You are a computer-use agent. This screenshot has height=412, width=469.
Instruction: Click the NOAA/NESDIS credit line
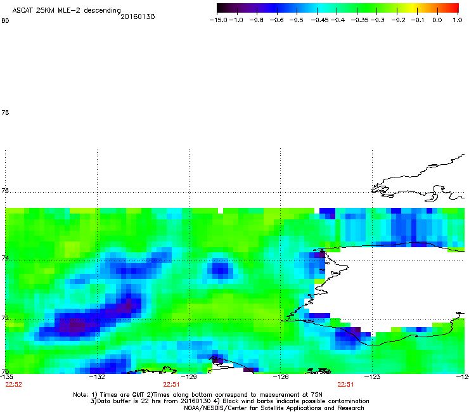point(274,408)
